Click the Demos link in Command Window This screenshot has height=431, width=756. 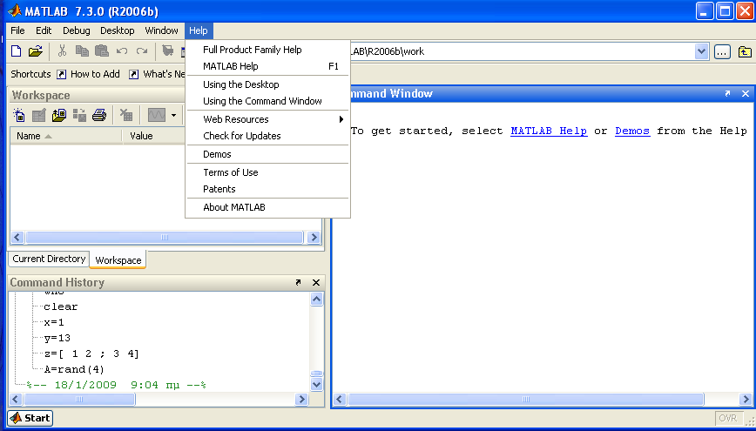pos(632,131)
